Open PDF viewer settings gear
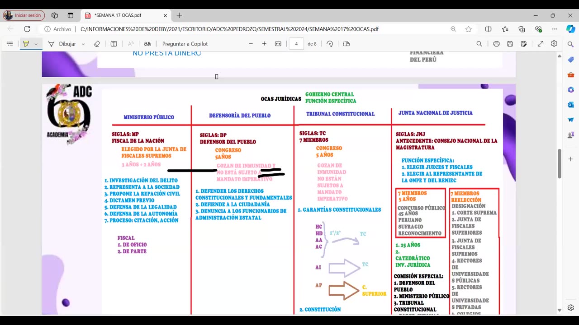 [554, 44]
